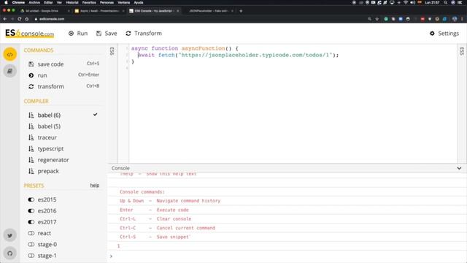Select the code editor sidebar icon

[9, 55]
